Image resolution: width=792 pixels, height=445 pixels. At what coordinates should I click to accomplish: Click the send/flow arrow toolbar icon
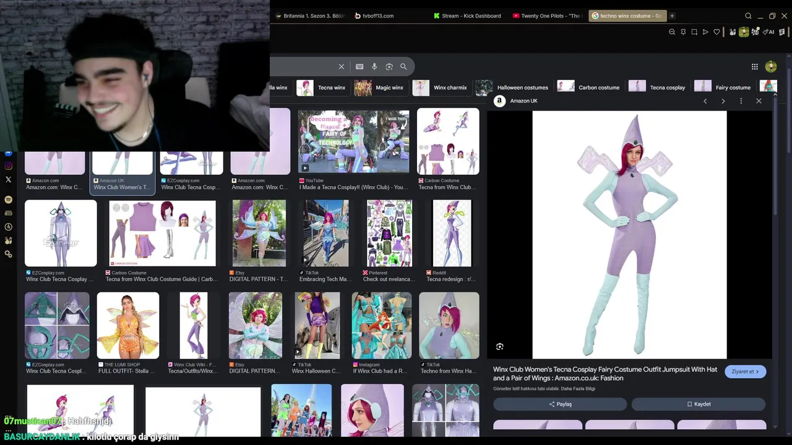705,32
